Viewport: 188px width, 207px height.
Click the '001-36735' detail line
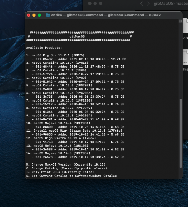78,97
